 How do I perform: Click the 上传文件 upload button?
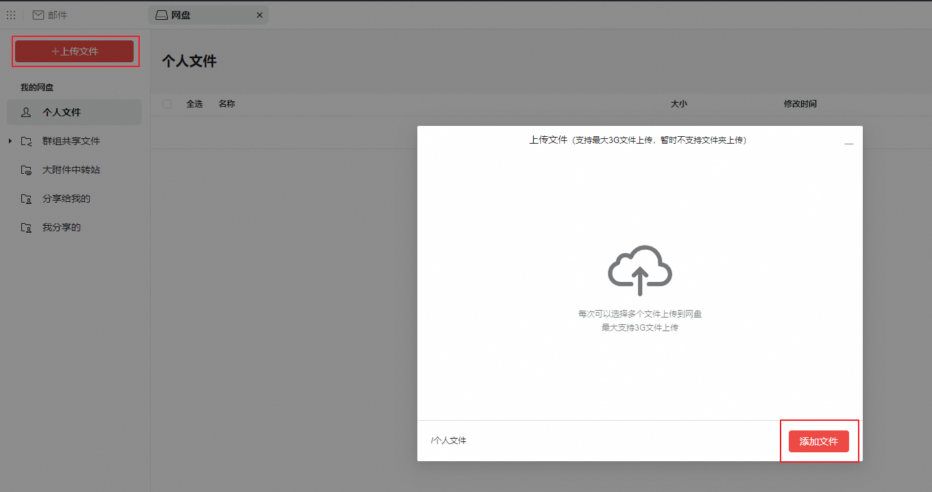[75, 51]
